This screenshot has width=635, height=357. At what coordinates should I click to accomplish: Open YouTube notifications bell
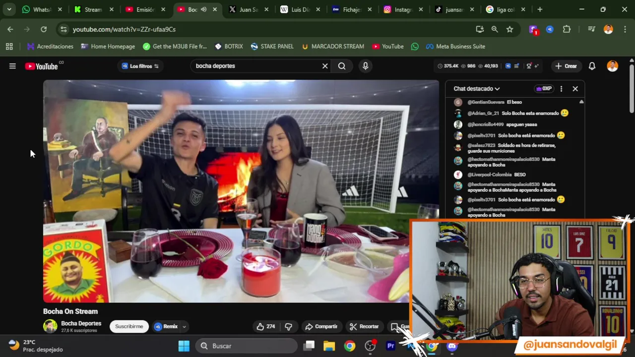[x=592, y=66]
